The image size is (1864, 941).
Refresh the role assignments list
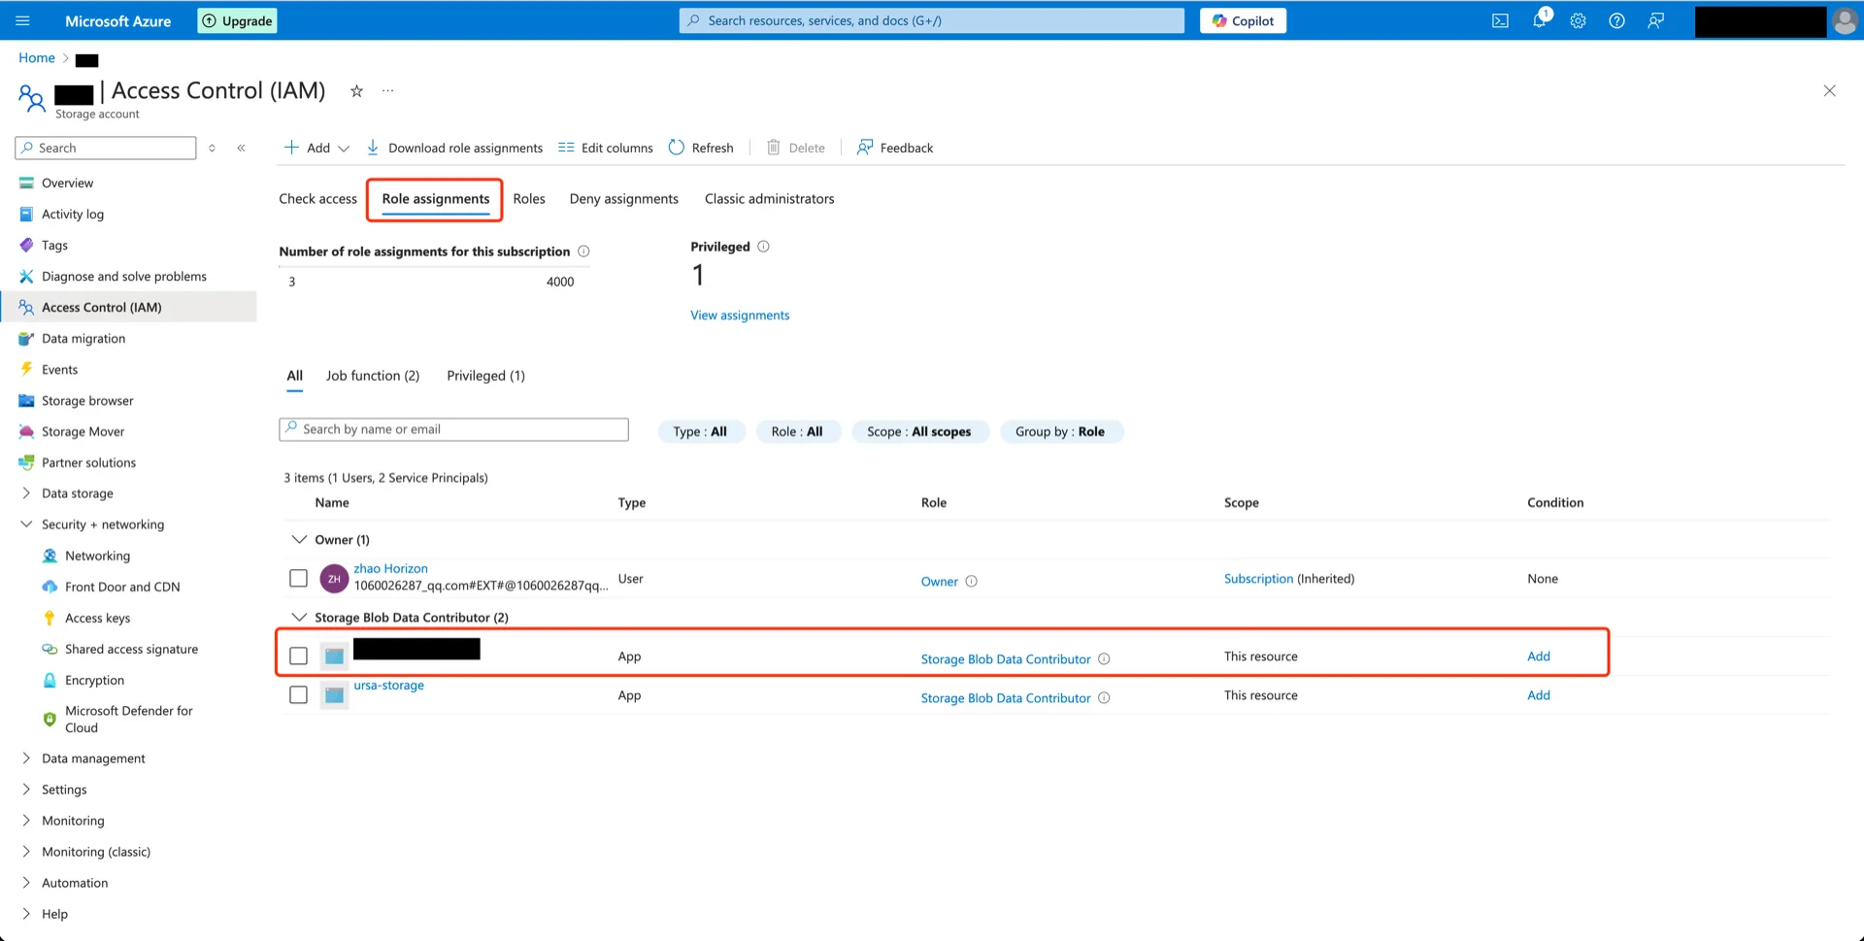point(701,148)
